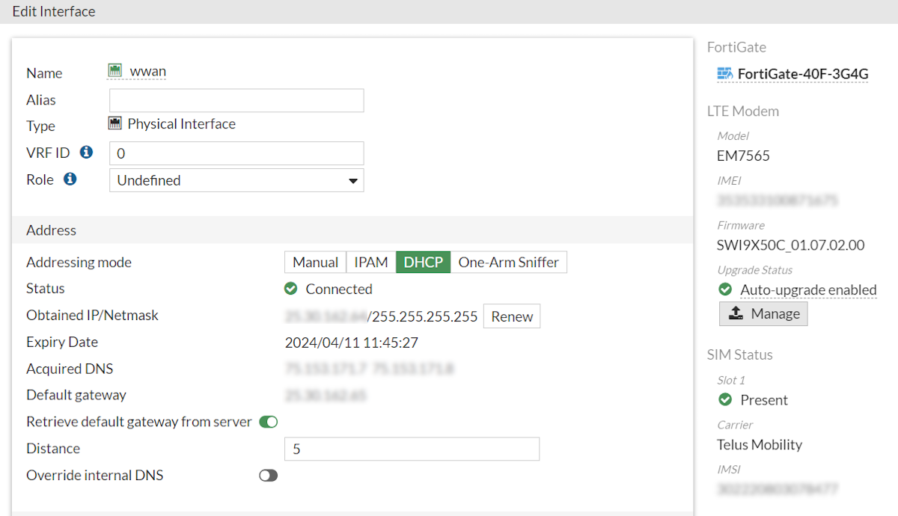Select Manual addressing mode
898x516 pixels.
point(314,262)
